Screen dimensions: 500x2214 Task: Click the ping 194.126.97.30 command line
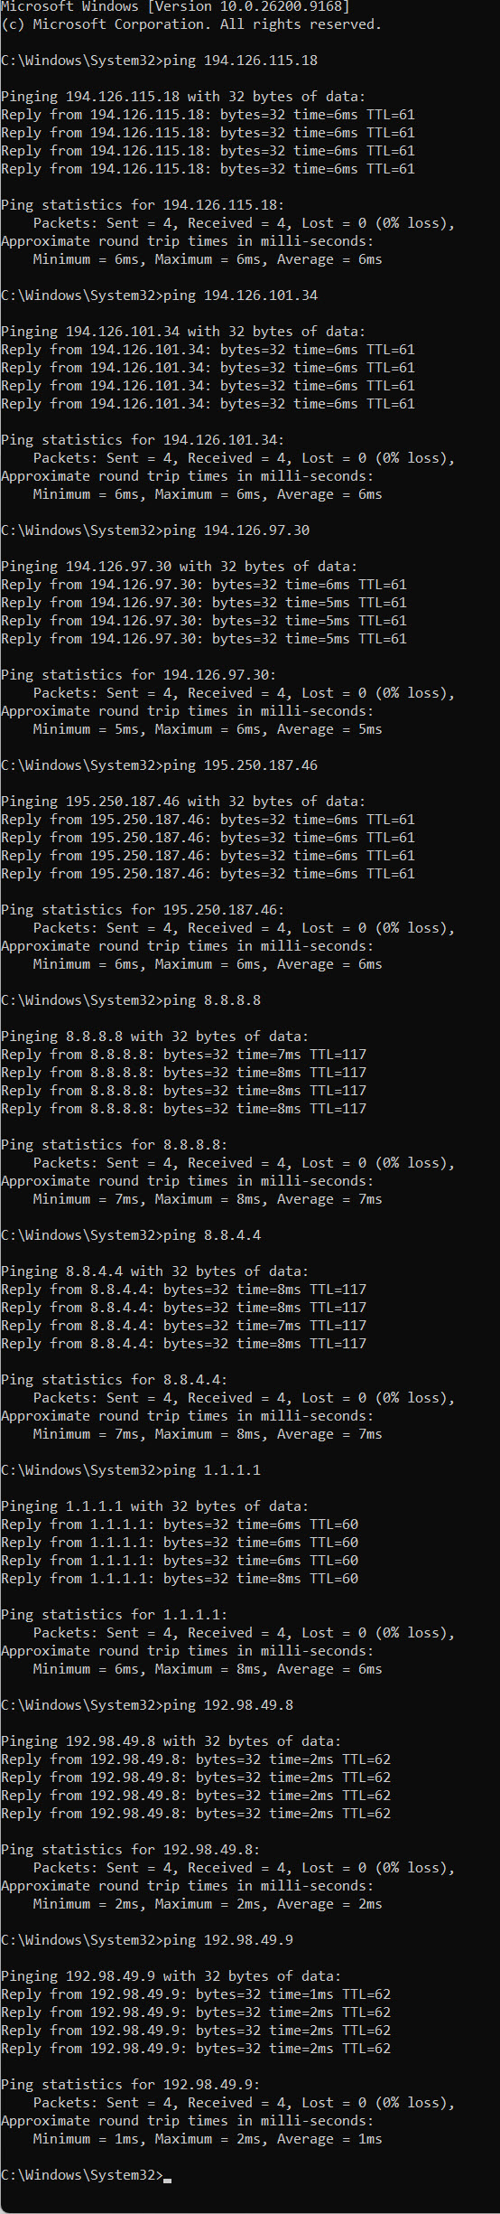[155, 530]
